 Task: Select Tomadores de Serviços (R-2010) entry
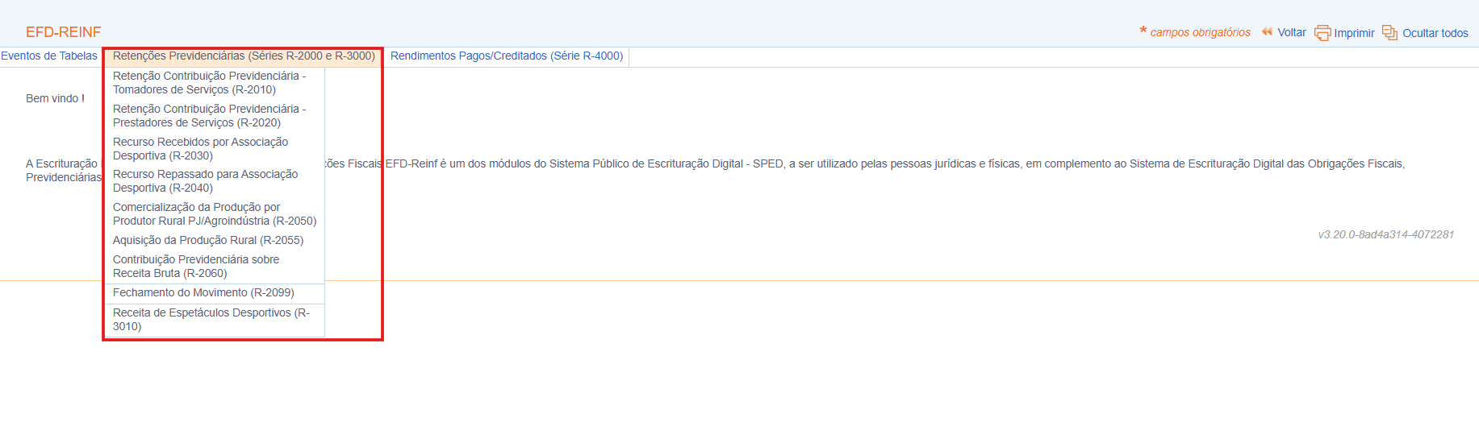point(215,83)
